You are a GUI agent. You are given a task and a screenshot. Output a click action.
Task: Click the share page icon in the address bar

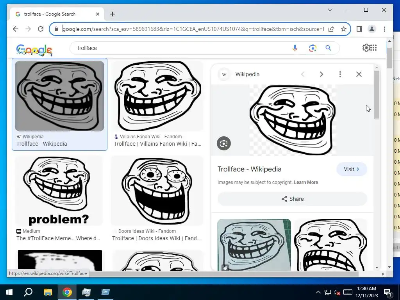(x=331, y=29)
